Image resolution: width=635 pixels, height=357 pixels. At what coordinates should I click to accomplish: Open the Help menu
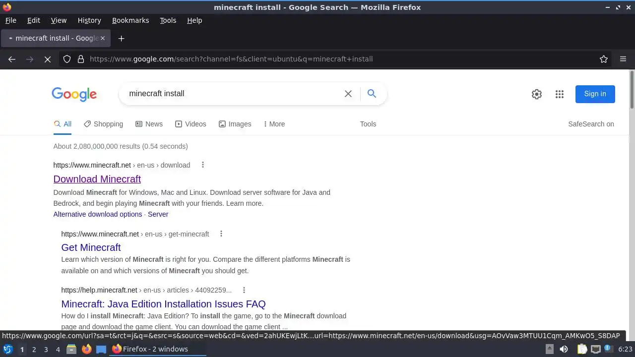pos(194,20)
